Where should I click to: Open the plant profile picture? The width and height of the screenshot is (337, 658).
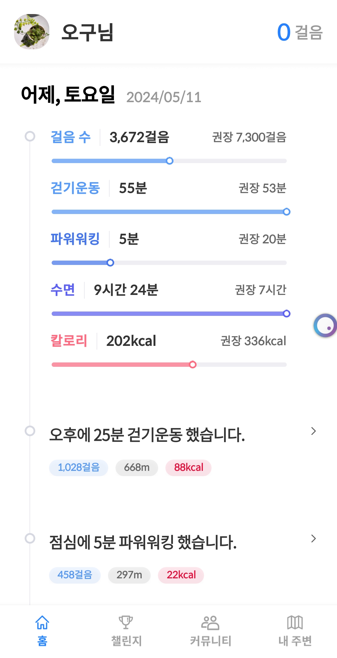point(32,32)
